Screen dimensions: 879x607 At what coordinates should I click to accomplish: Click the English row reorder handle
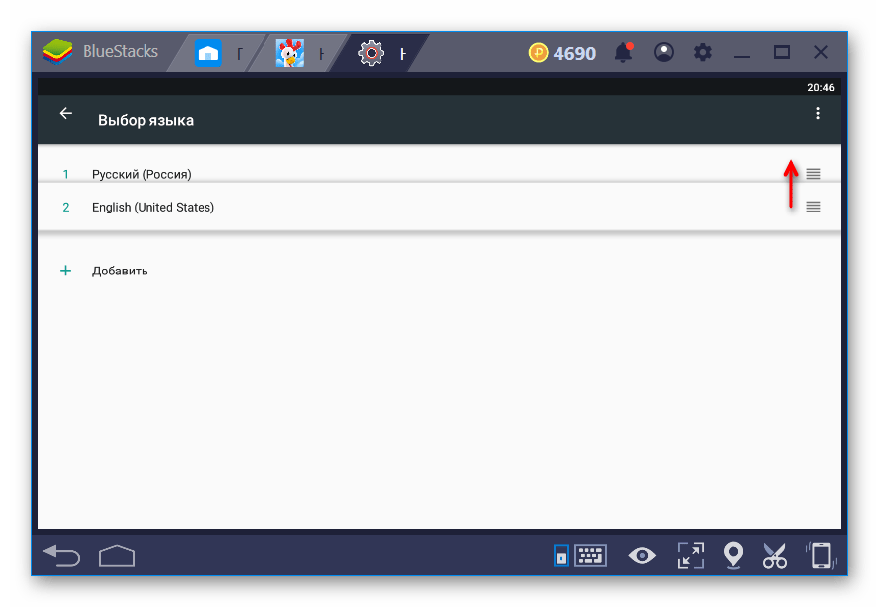[813, 207]
